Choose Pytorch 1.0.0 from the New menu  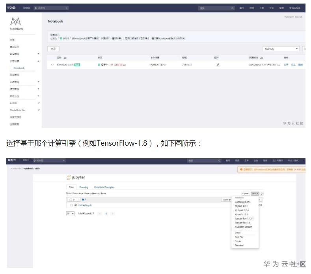click(x=241, y=215)
